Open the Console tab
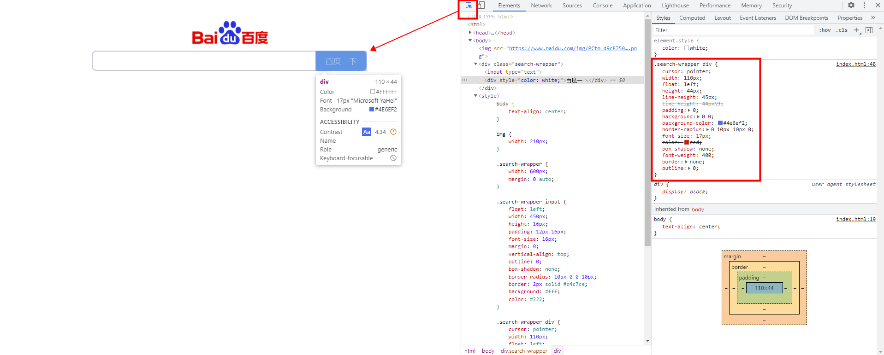Image resolution: width=884 pixels, height=355 pixels. coord(603,6)
